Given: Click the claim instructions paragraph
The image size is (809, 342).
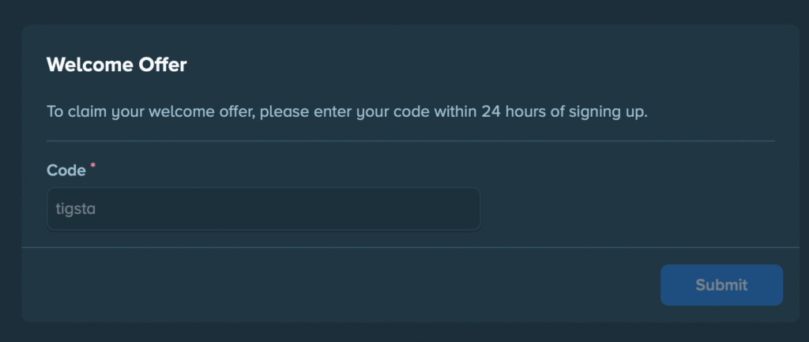Looking at the screenshot, I should pos(347,111).
